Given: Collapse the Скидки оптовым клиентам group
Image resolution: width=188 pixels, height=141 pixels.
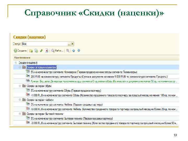Looking at the screenshot, I should [x=20, y=67].
